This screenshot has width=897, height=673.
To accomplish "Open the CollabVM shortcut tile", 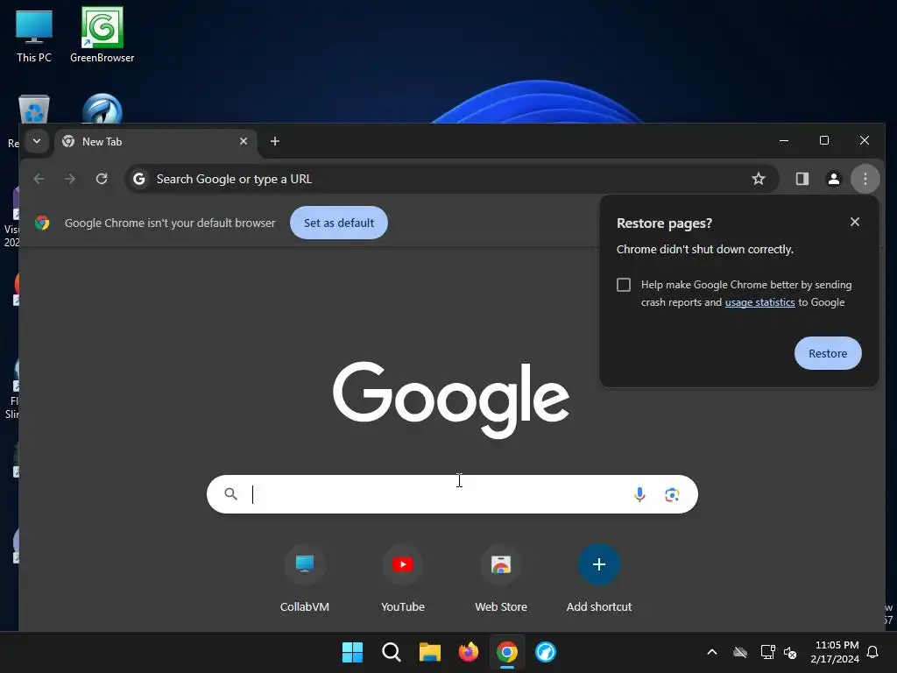I will (x=304, y=578).
